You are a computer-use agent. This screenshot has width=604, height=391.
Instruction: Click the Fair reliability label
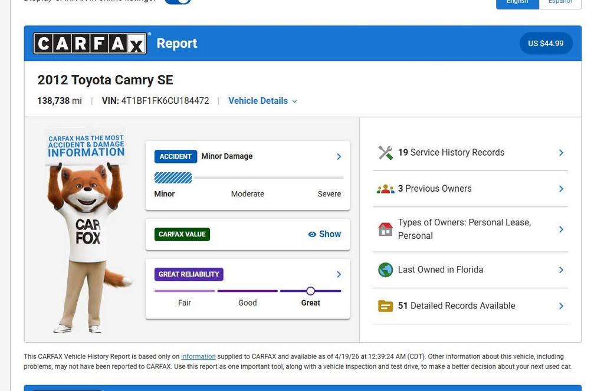coord(185,303)
